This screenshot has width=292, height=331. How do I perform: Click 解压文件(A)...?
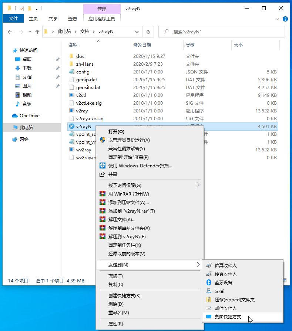pos(150,220)
